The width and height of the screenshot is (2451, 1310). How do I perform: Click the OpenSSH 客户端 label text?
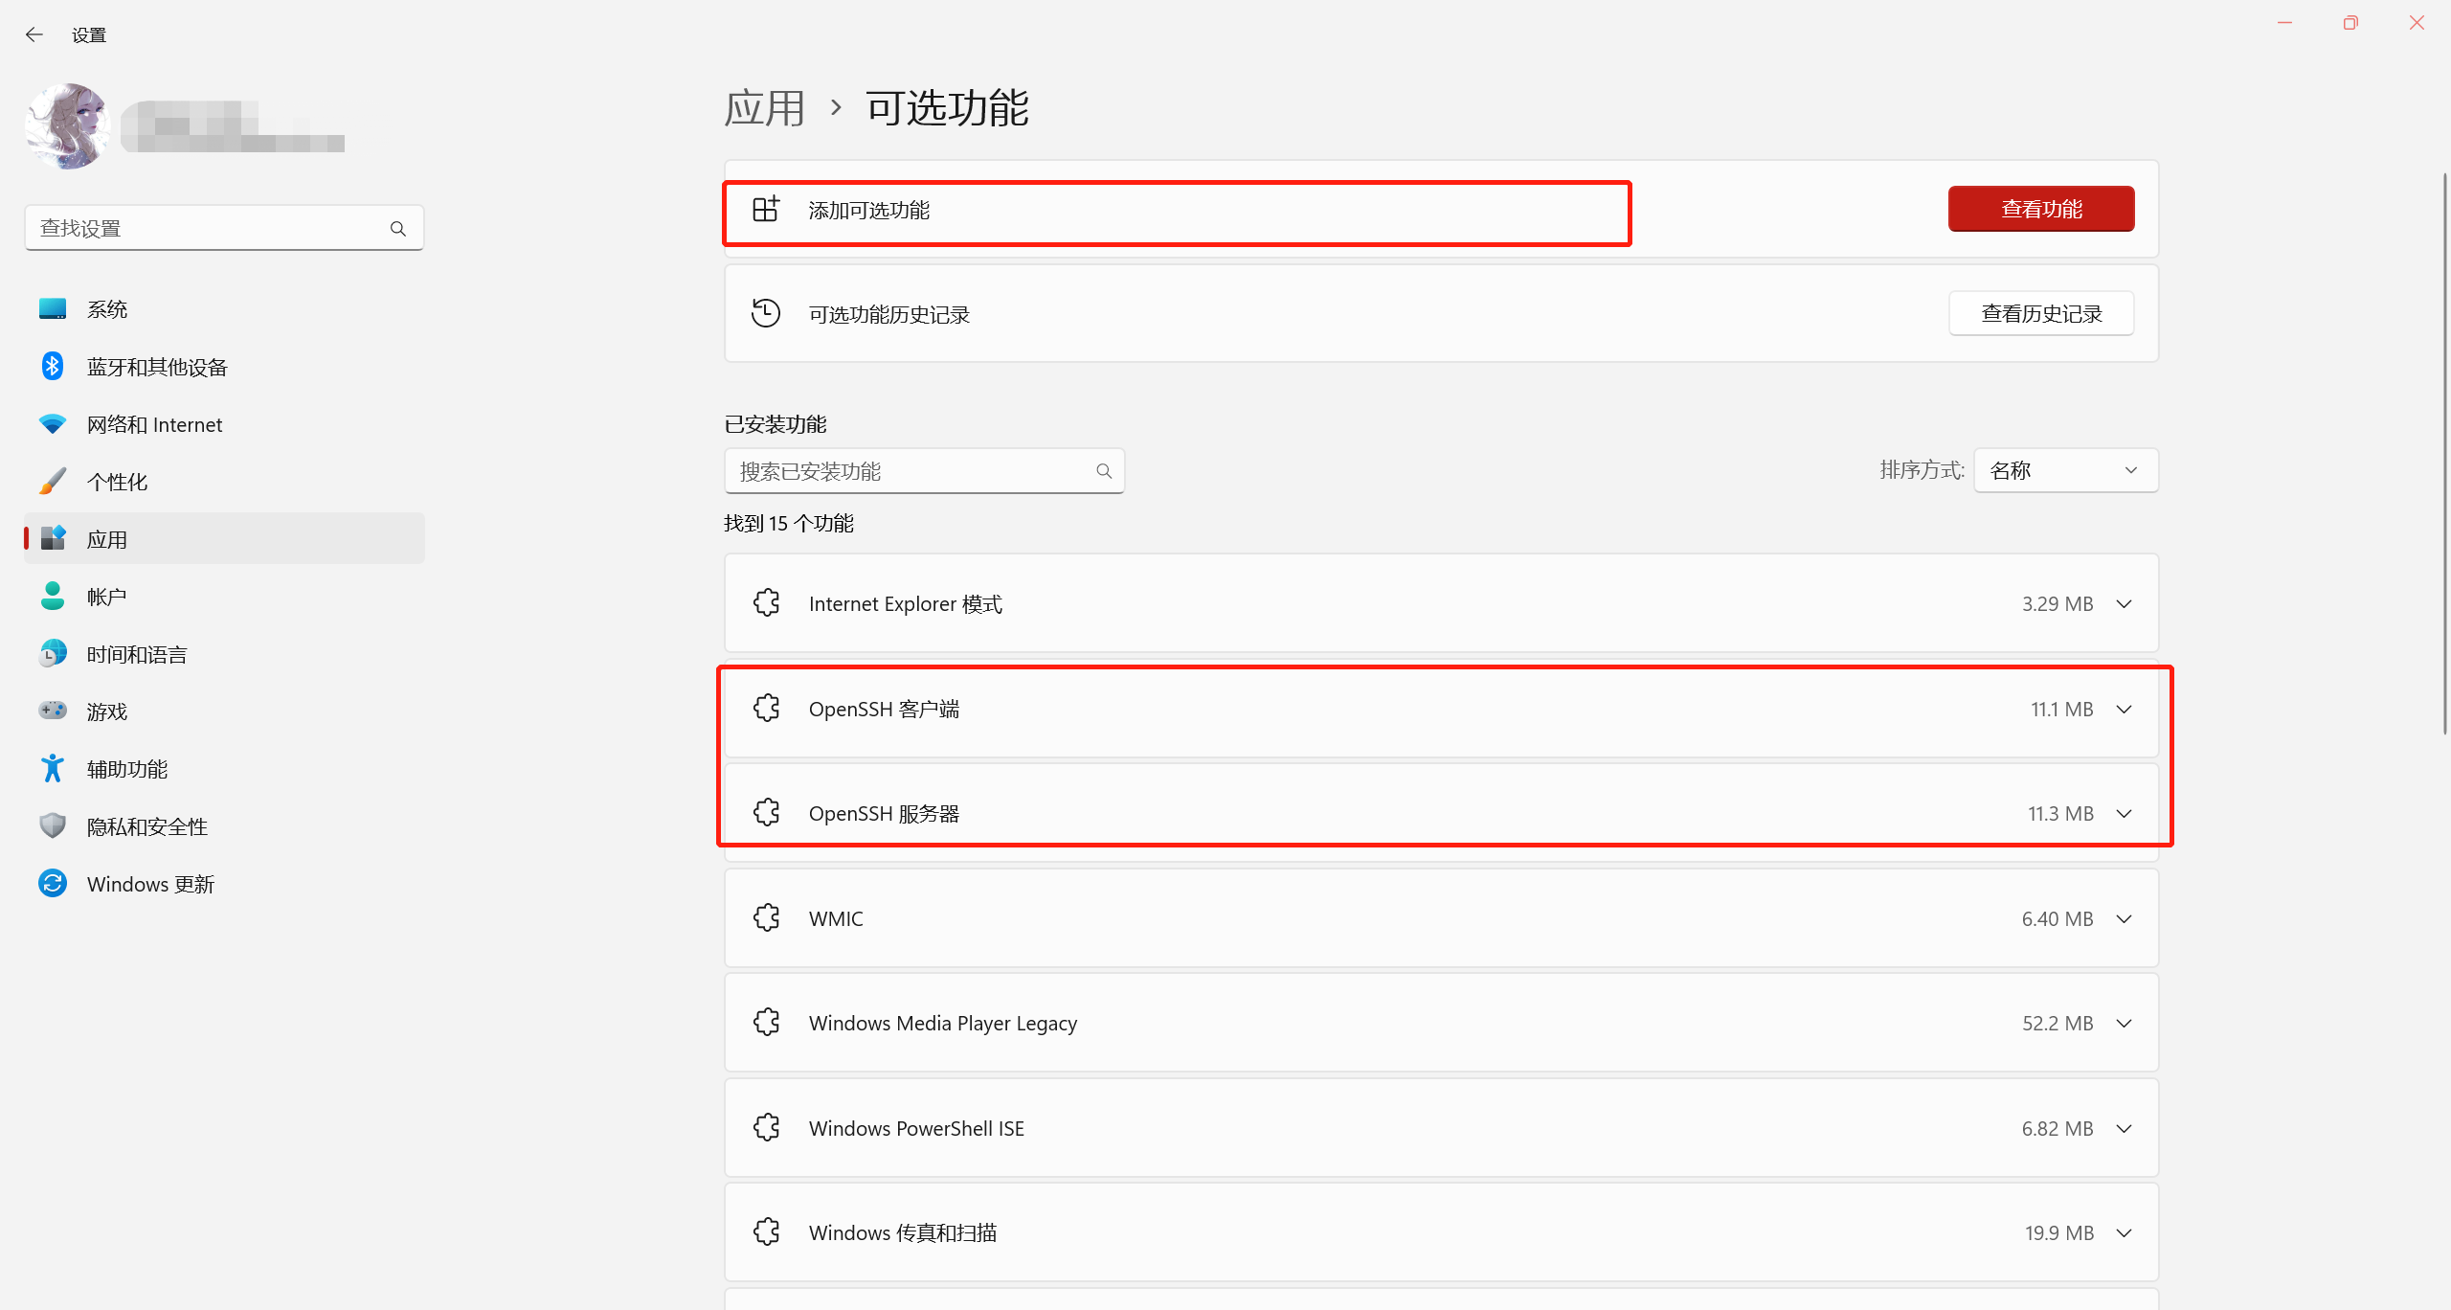884,710
